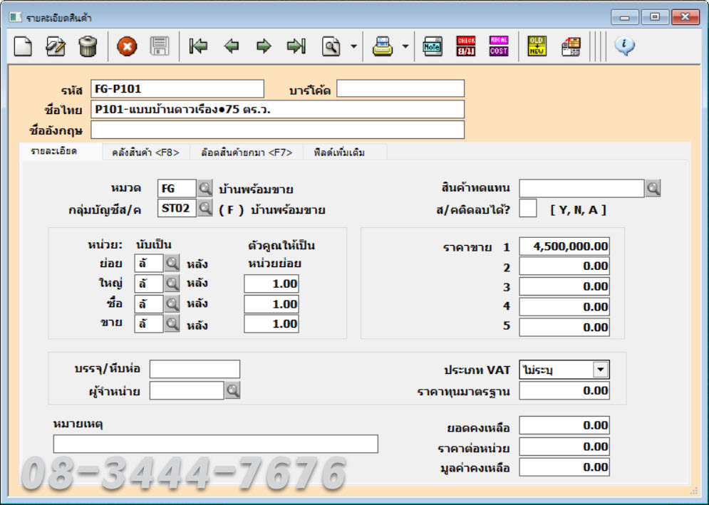The width and height of the screenshot is (709, 505).
Task: Click the negative stock Y,N,A box
Action: [x=528, y=209]
